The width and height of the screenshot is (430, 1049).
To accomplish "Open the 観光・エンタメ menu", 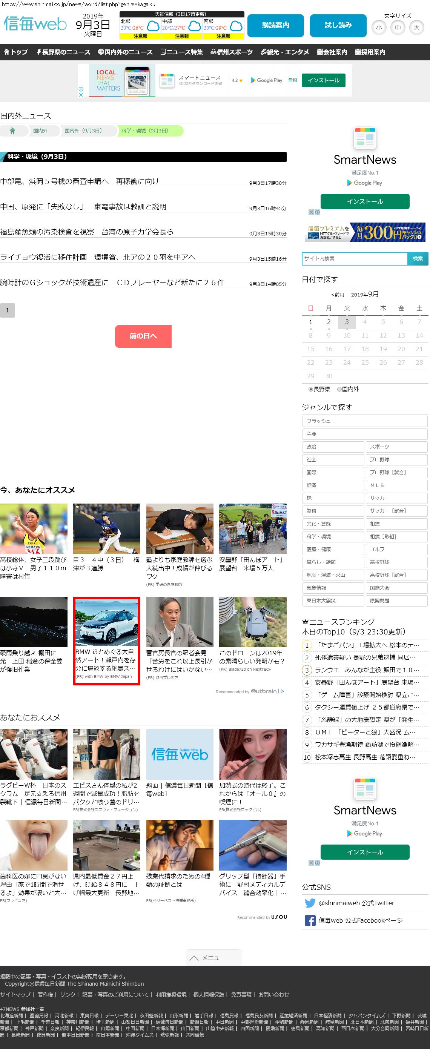I will click(285, 52).
